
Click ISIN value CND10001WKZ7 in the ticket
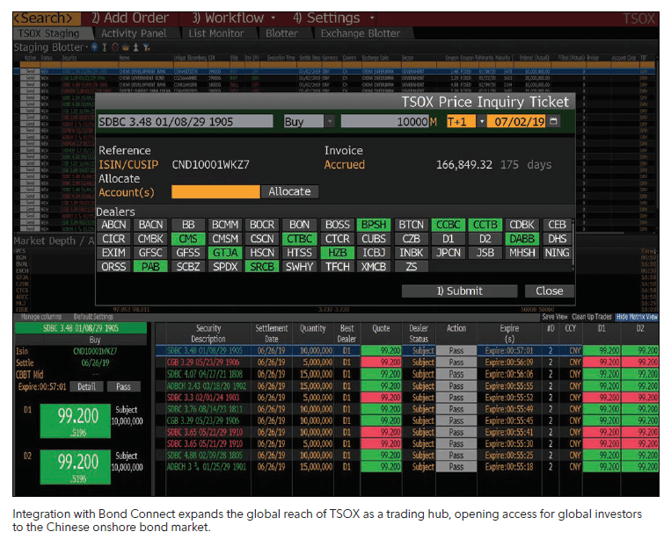tap(210, 164)
